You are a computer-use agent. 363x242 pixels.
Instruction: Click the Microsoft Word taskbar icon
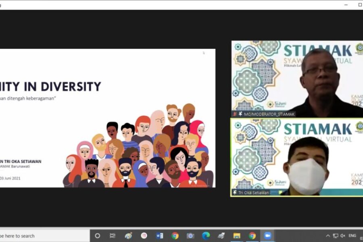click(x=159, y=236)
